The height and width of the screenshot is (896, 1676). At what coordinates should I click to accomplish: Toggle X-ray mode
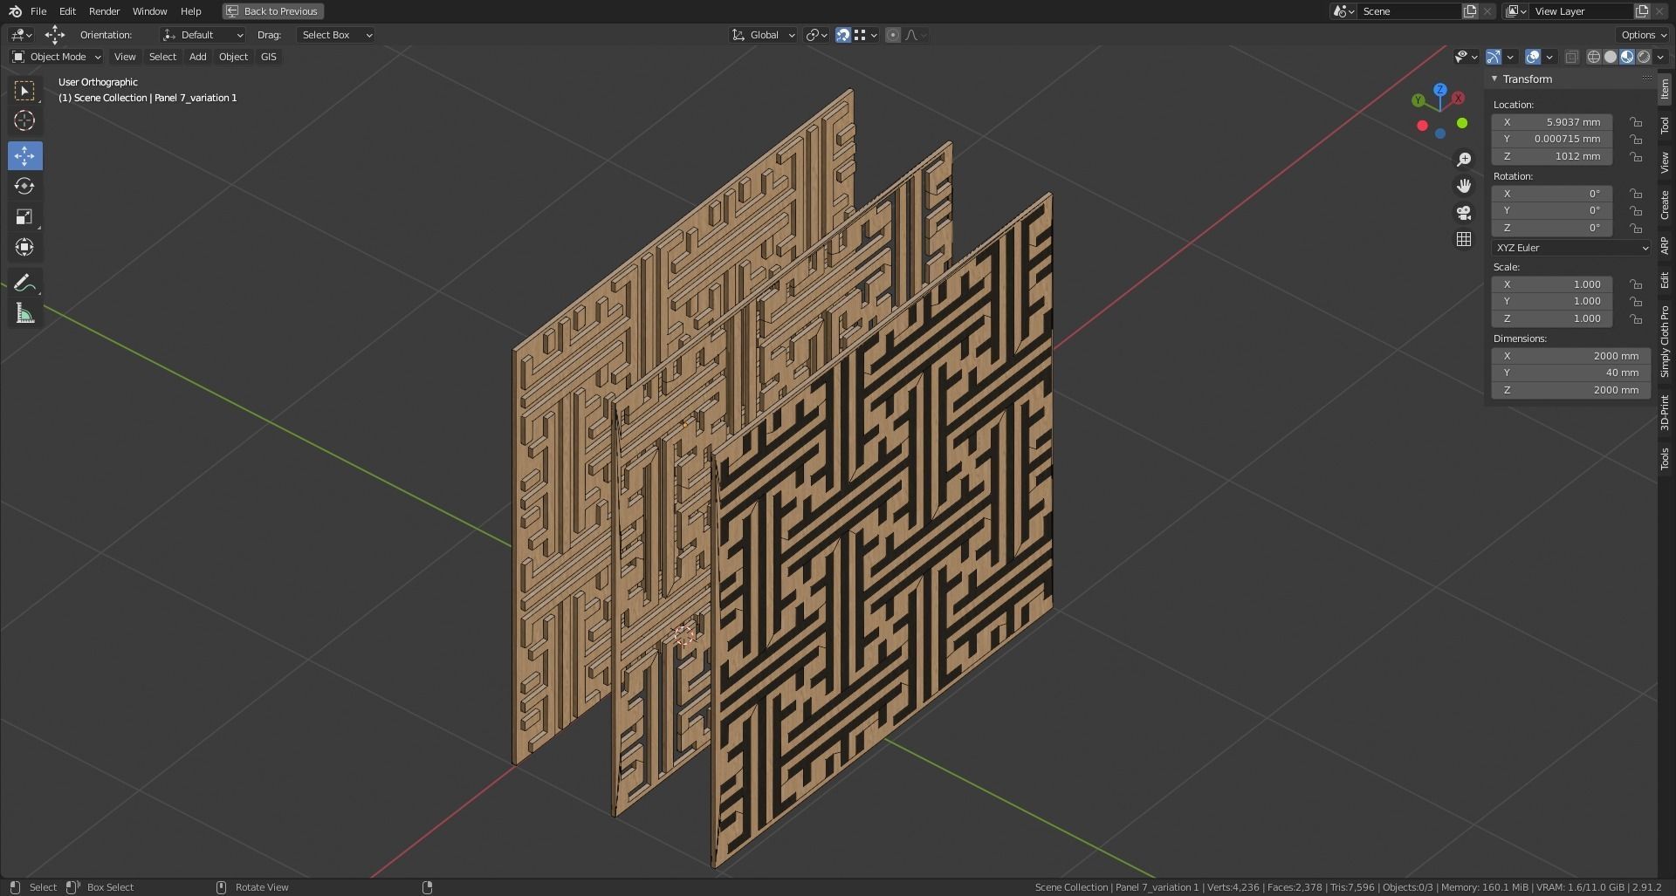(x=1571, y=57)
